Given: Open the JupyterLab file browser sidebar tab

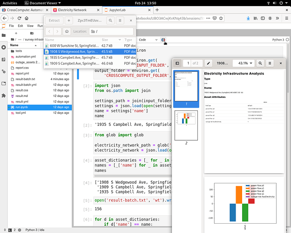Looking at the screenshot, I should click(x=4, y=35).
